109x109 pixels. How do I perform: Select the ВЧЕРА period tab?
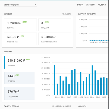(80, 5)
